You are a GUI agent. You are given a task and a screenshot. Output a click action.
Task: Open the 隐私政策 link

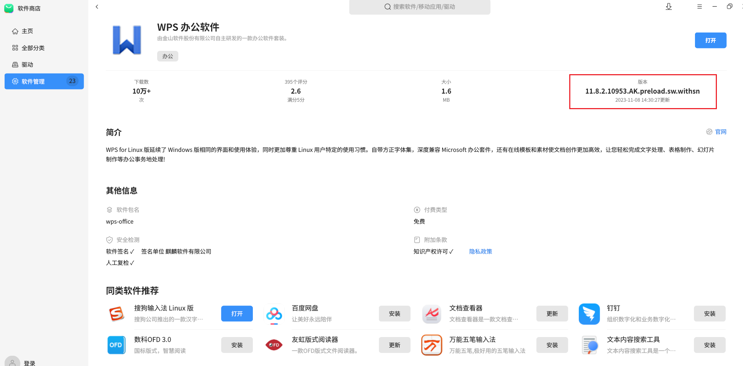(481, 251)
